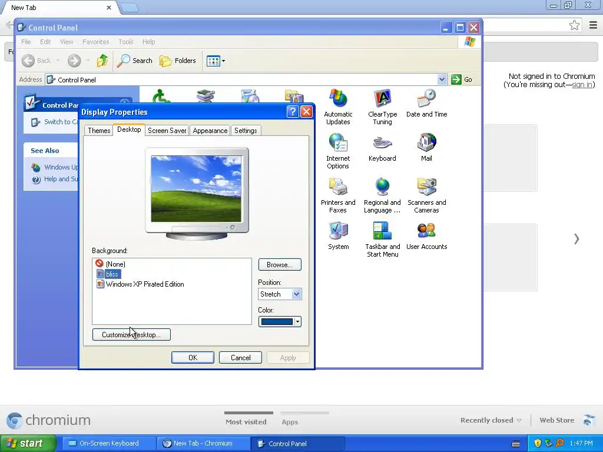The height and width of the screenshot is (452, 603).
Task: Open the Chromium Web Store icon
Action: [x=589, y=420]
